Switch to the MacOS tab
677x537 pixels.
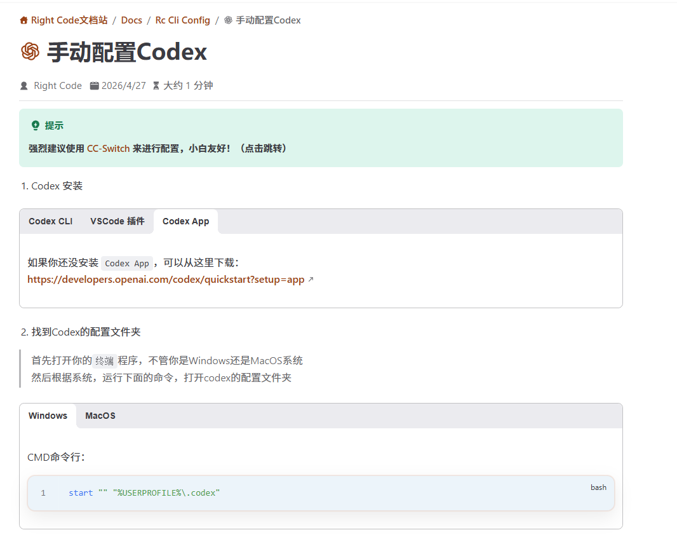click(x=100, y=416)
